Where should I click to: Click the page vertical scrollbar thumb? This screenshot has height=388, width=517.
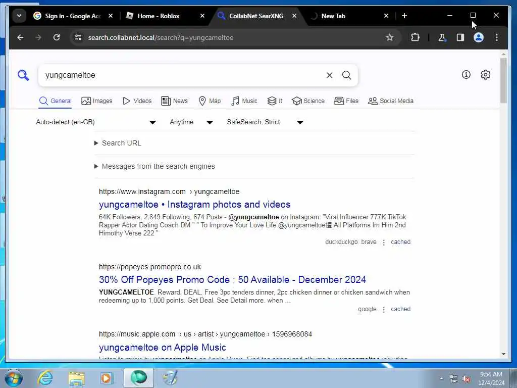pyautogui.click(x=503, y=81)
